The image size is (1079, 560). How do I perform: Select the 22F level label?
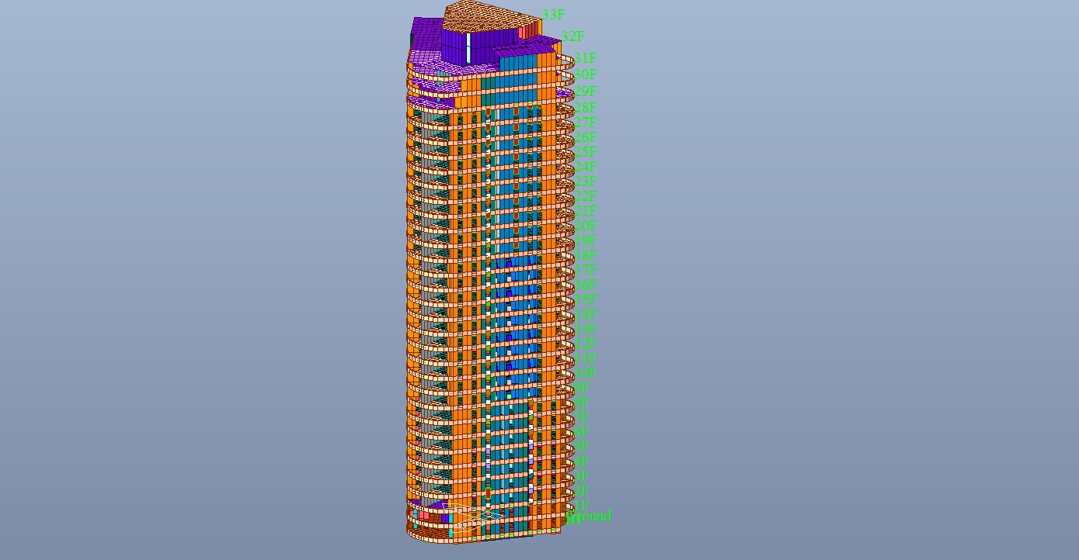586,196
